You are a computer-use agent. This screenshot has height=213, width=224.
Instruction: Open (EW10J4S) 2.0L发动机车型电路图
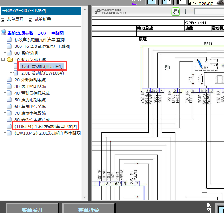coord(48,133)
